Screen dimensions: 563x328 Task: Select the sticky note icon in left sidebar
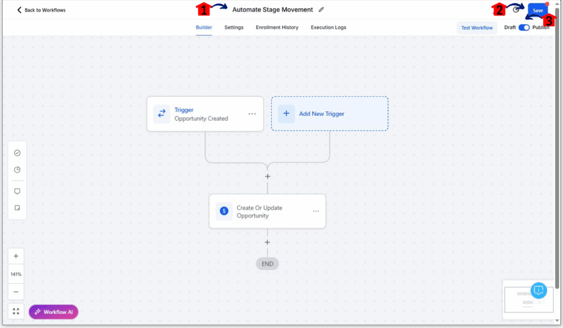click(x=16, y=207)
